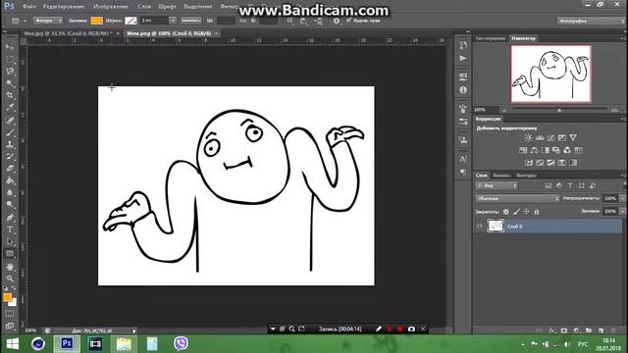Image resolution: width=628 pixels, height=353 pixels.
Task: Open the 'Файл' menu
Action: [28, 7]
